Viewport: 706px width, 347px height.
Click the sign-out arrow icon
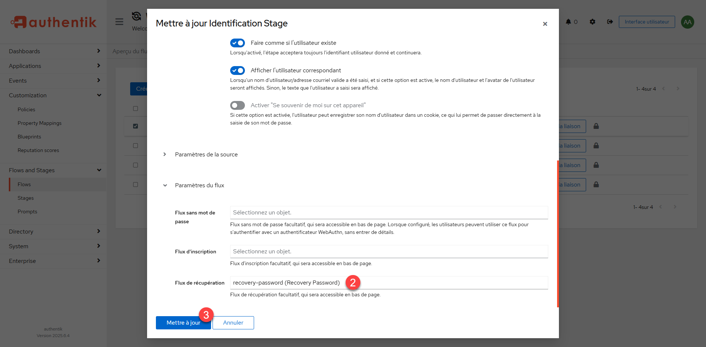click(610, 22)
